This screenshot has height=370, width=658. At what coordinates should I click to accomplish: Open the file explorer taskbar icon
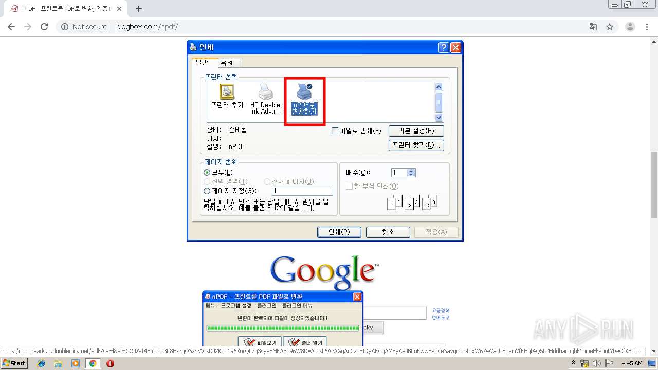point(58,363)
